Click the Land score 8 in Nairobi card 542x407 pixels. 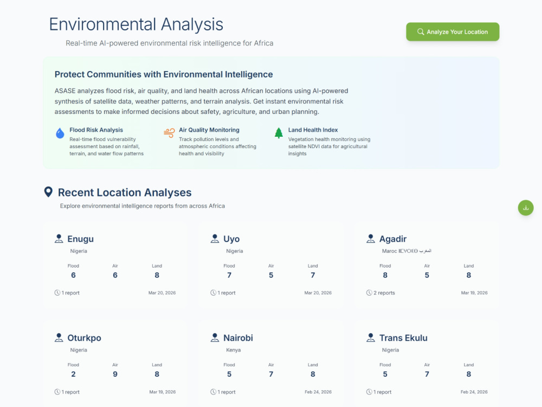[x=313, y=374]
